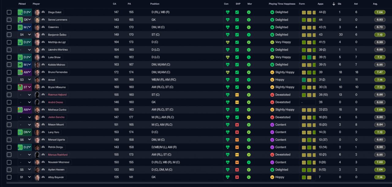Click the Delighted face icon for Benjamin Šeško
The width and height of the screenshot is (392, 187).
tap(272, 35)
